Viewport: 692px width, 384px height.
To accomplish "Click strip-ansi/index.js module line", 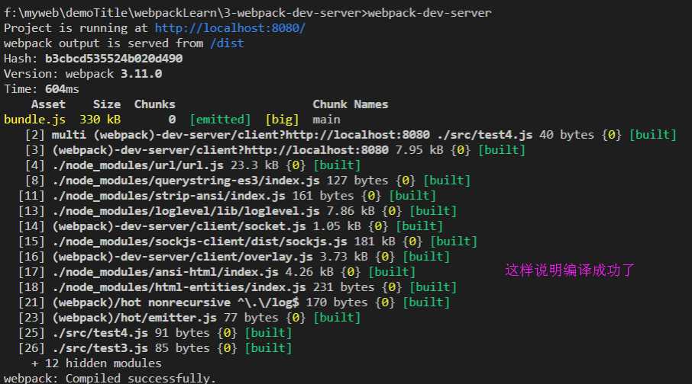I will [x=227, y=196].
